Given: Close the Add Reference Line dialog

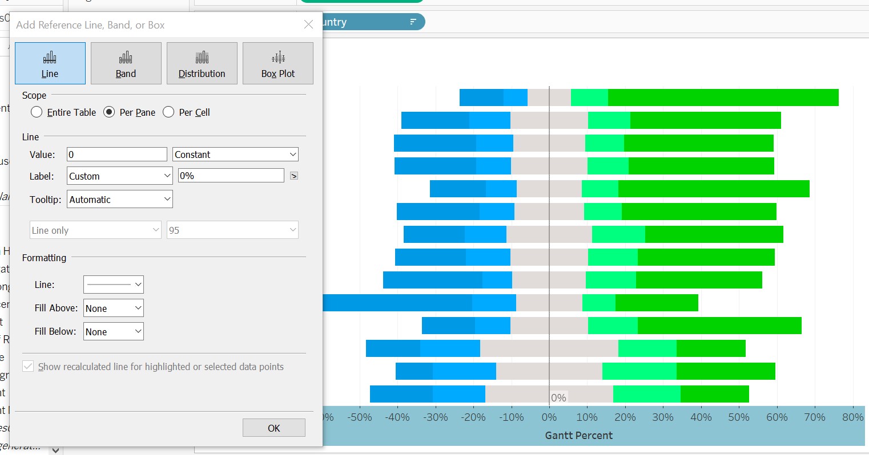Looking at the screenshot, I should pos(308,25).
